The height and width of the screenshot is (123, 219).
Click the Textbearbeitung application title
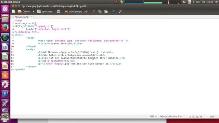pos(11,2)
